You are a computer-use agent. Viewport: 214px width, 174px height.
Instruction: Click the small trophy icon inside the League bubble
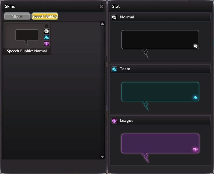(195, 149)
